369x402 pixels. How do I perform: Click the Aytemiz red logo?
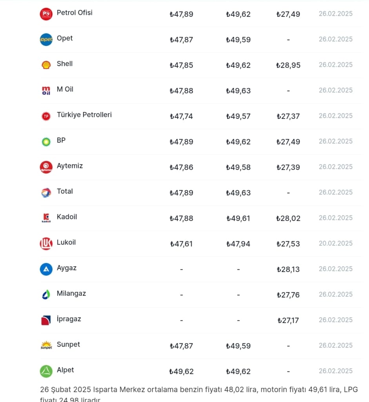[46, 167]
